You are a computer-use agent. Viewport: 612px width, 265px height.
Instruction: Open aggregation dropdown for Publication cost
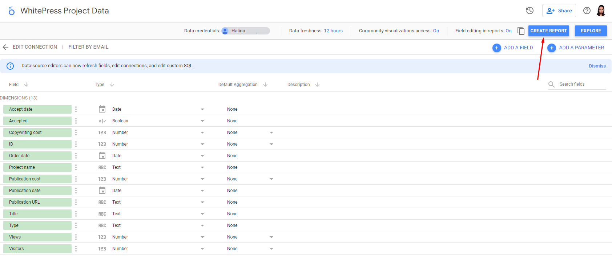pos(271,179)
